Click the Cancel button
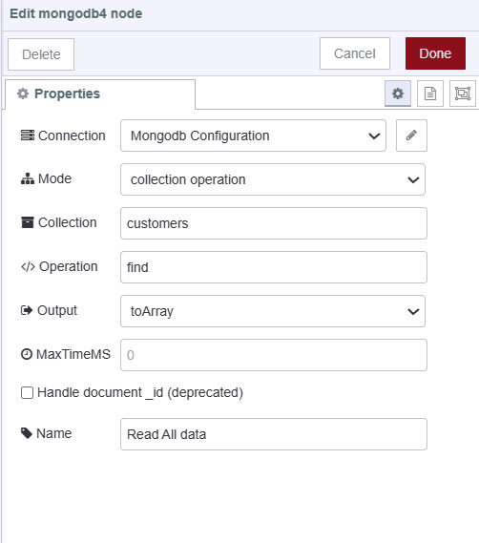The height and width of the screenshot is (543, 479). pyautogui.click(x=355, y=53)
